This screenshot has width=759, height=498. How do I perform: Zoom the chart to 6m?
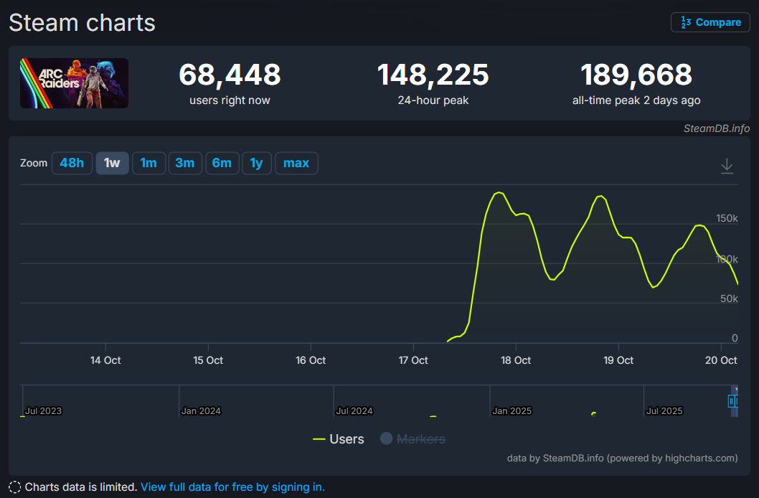pos(222,163)
